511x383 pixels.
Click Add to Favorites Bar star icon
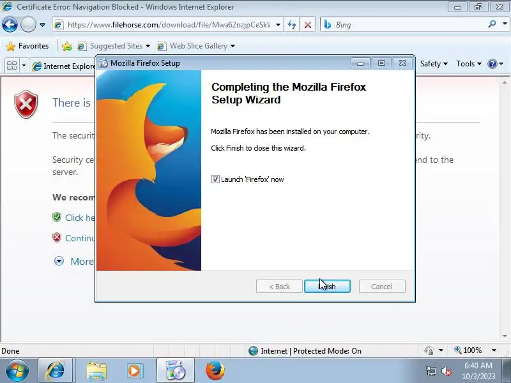[x=67, y=46]
